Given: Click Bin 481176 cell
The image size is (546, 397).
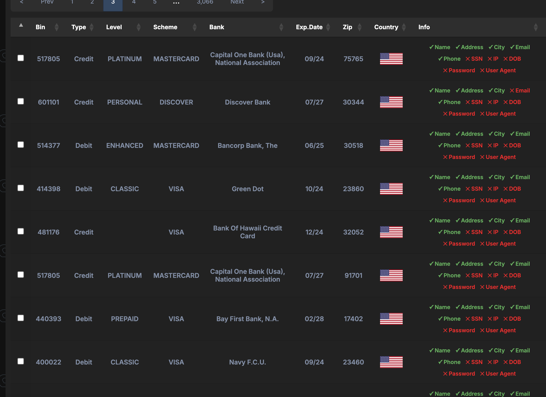Looking at the screenshot, I should pos(49,232).
